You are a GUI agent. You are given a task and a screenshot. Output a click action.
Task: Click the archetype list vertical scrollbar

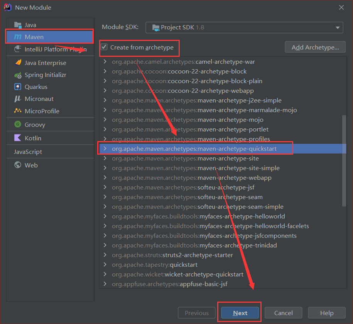pyautogui.click(x=344, y=160)
